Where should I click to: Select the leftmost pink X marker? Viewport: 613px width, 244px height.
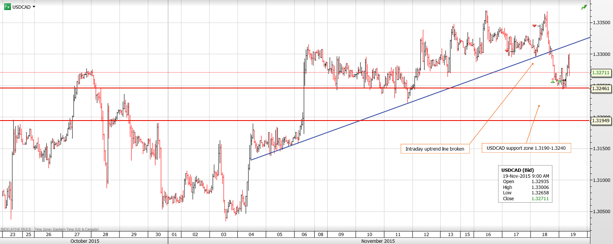[x=553, y=79]
